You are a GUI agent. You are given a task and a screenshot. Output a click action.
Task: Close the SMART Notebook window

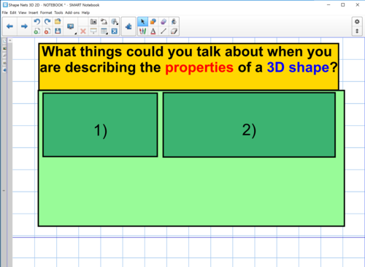(x=358, y=5)
